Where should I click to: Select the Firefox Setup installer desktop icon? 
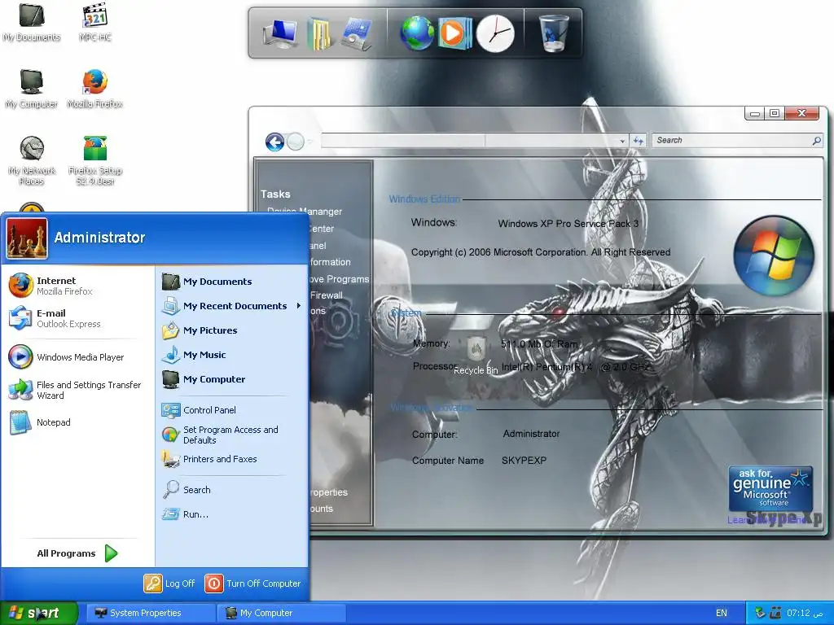pyautogui.click(x=94, y=160)
